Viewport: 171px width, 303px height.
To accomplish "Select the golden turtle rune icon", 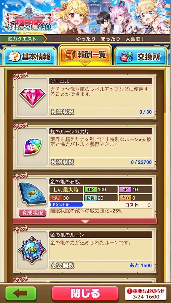I will pos(32,249).
